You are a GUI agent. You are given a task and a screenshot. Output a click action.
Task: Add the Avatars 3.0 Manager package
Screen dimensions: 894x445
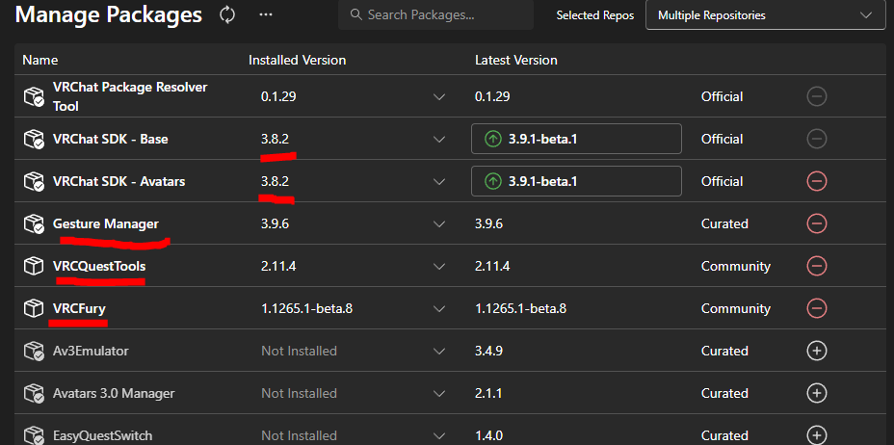click(817, 393)
